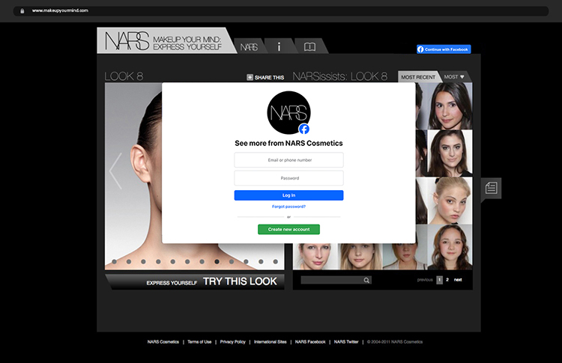Click the previous look left arrow

click(x=115, y=171)
